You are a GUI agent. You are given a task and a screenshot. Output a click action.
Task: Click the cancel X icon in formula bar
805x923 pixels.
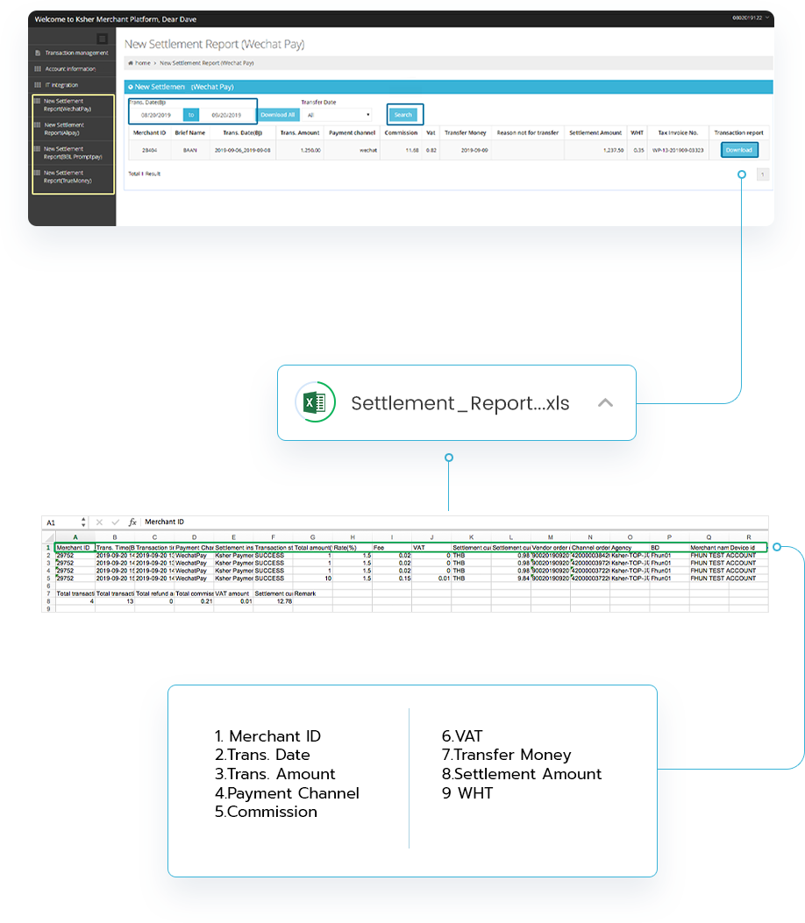pyautogui.click(x=99, y=522)
